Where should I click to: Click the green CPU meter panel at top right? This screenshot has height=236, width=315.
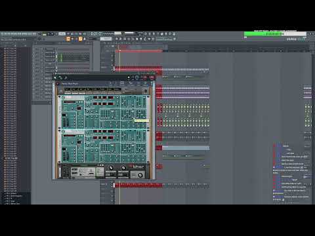pyautogui.click(x=276, y=34)
